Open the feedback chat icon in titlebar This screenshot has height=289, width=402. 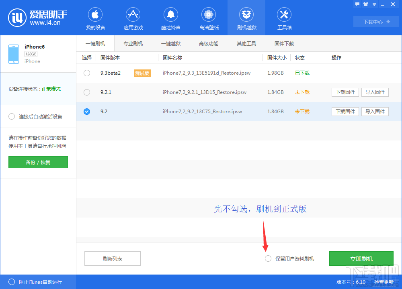pos(357,4)
